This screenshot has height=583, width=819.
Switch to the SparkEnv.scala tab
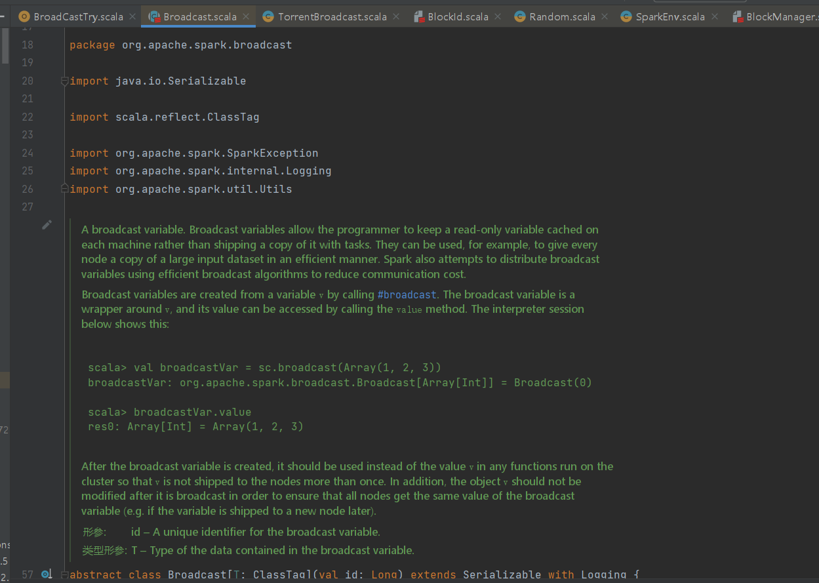pyautogui.click(x=670, y=17)
